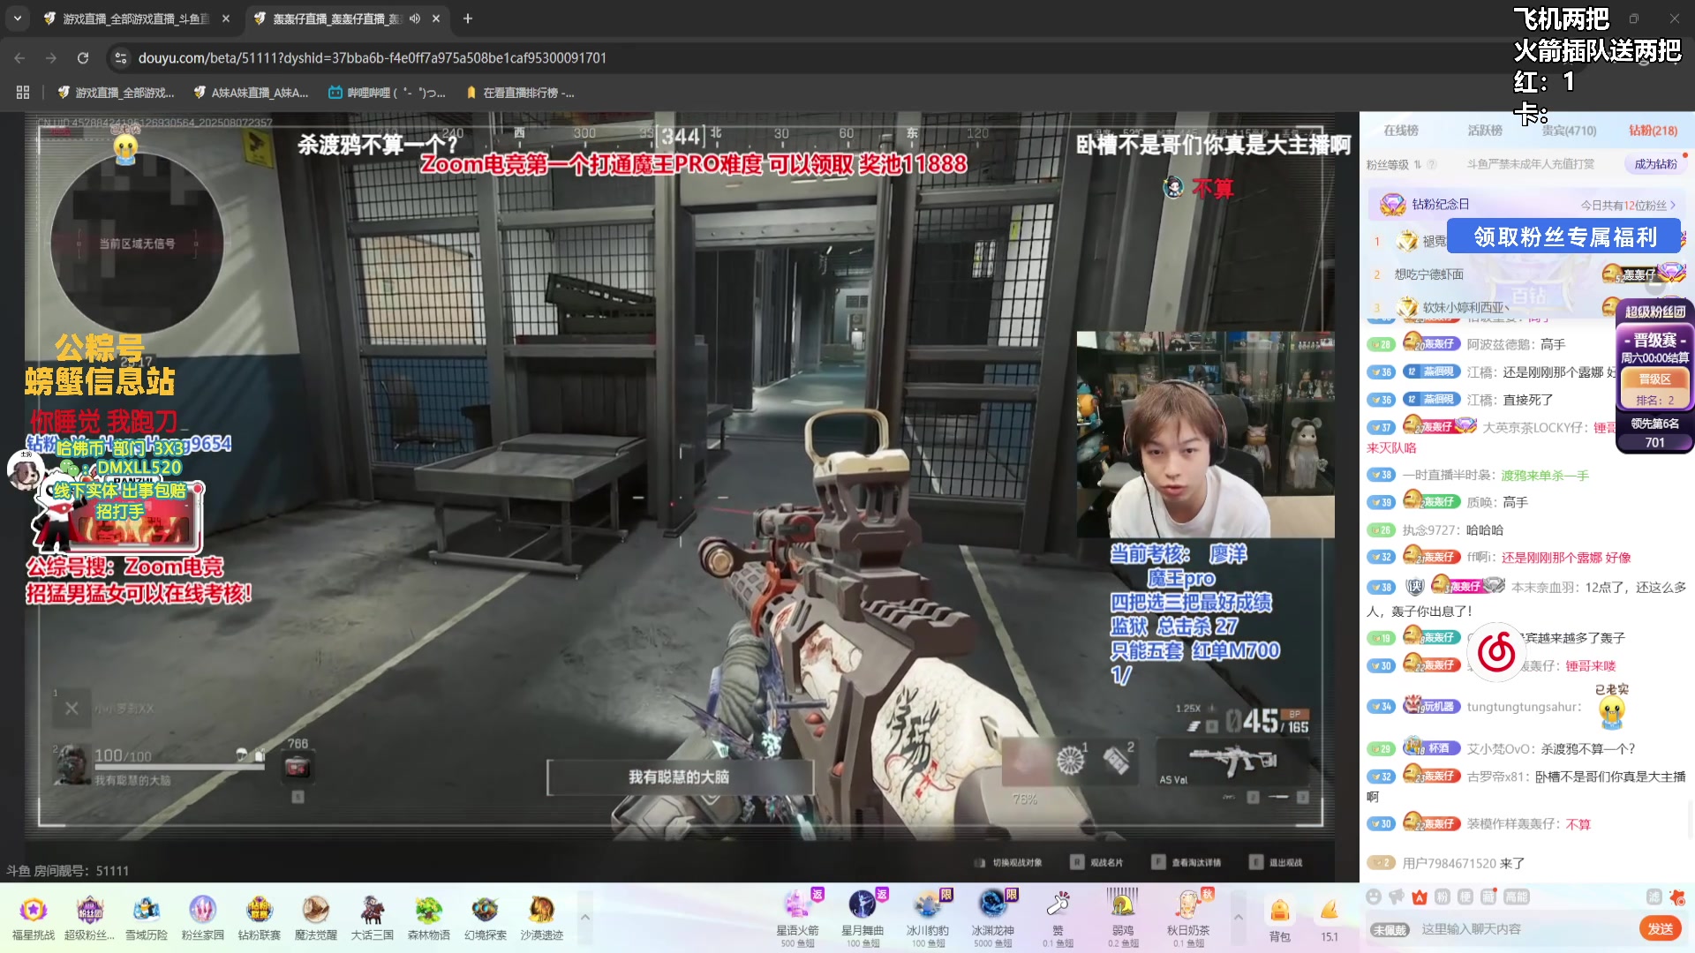This screenshot has width=1695, height=953.
Task: Go back to previous page
Action: [19, 58]
